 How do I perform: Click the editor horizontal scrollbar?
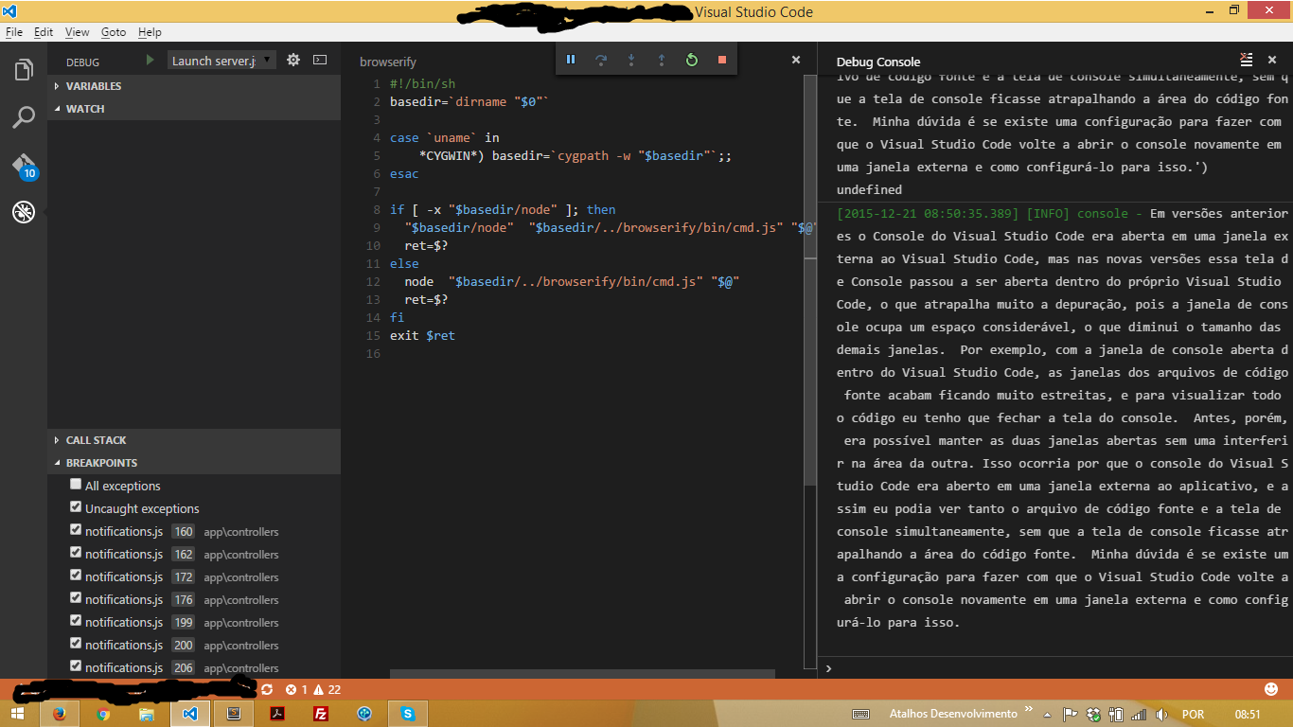582,674
